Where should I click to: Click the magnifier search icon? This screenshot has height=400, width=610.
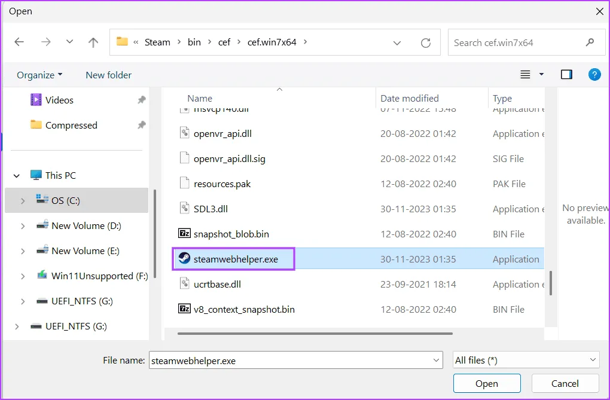click(x=590, y=42)
